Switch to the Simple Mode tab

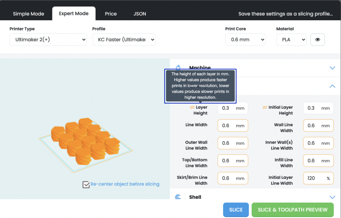tap(29, 14)
